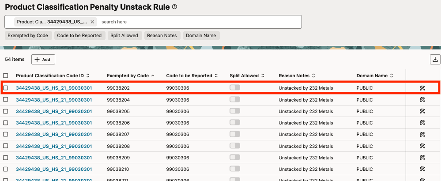The height and width of the screenshot is (181, 441).
Task: Remove the Product Classification filter chip
Action: pos(92,22)
